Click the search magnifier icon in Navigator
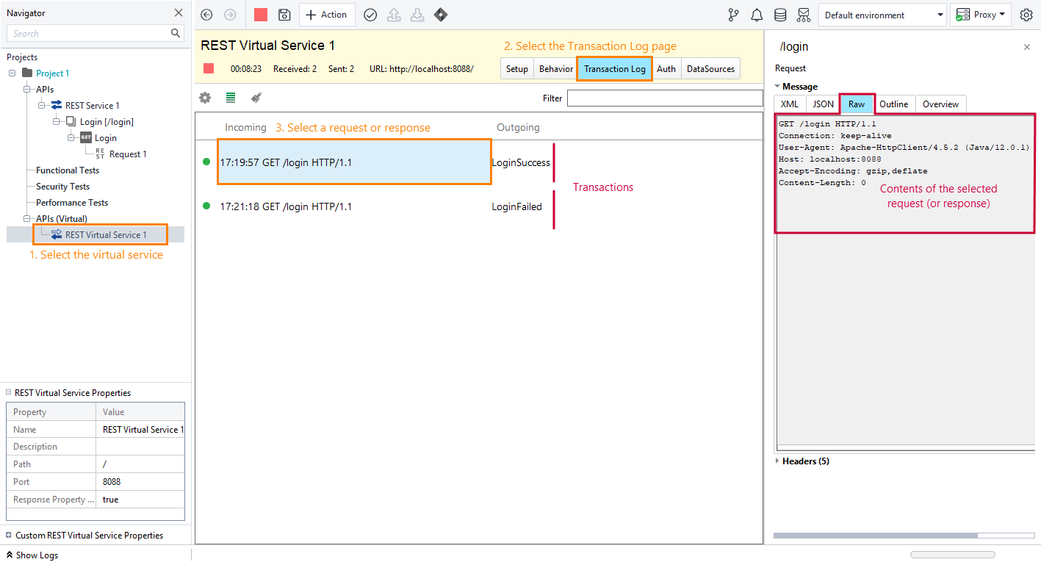 [176, 33]
